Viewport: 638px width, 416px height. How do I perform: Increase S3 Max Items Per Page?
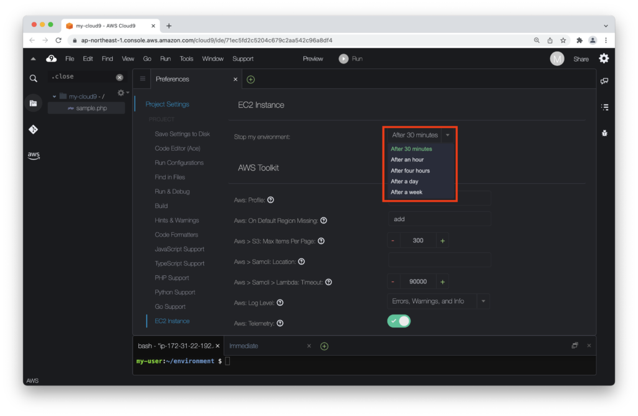(442, 240)
